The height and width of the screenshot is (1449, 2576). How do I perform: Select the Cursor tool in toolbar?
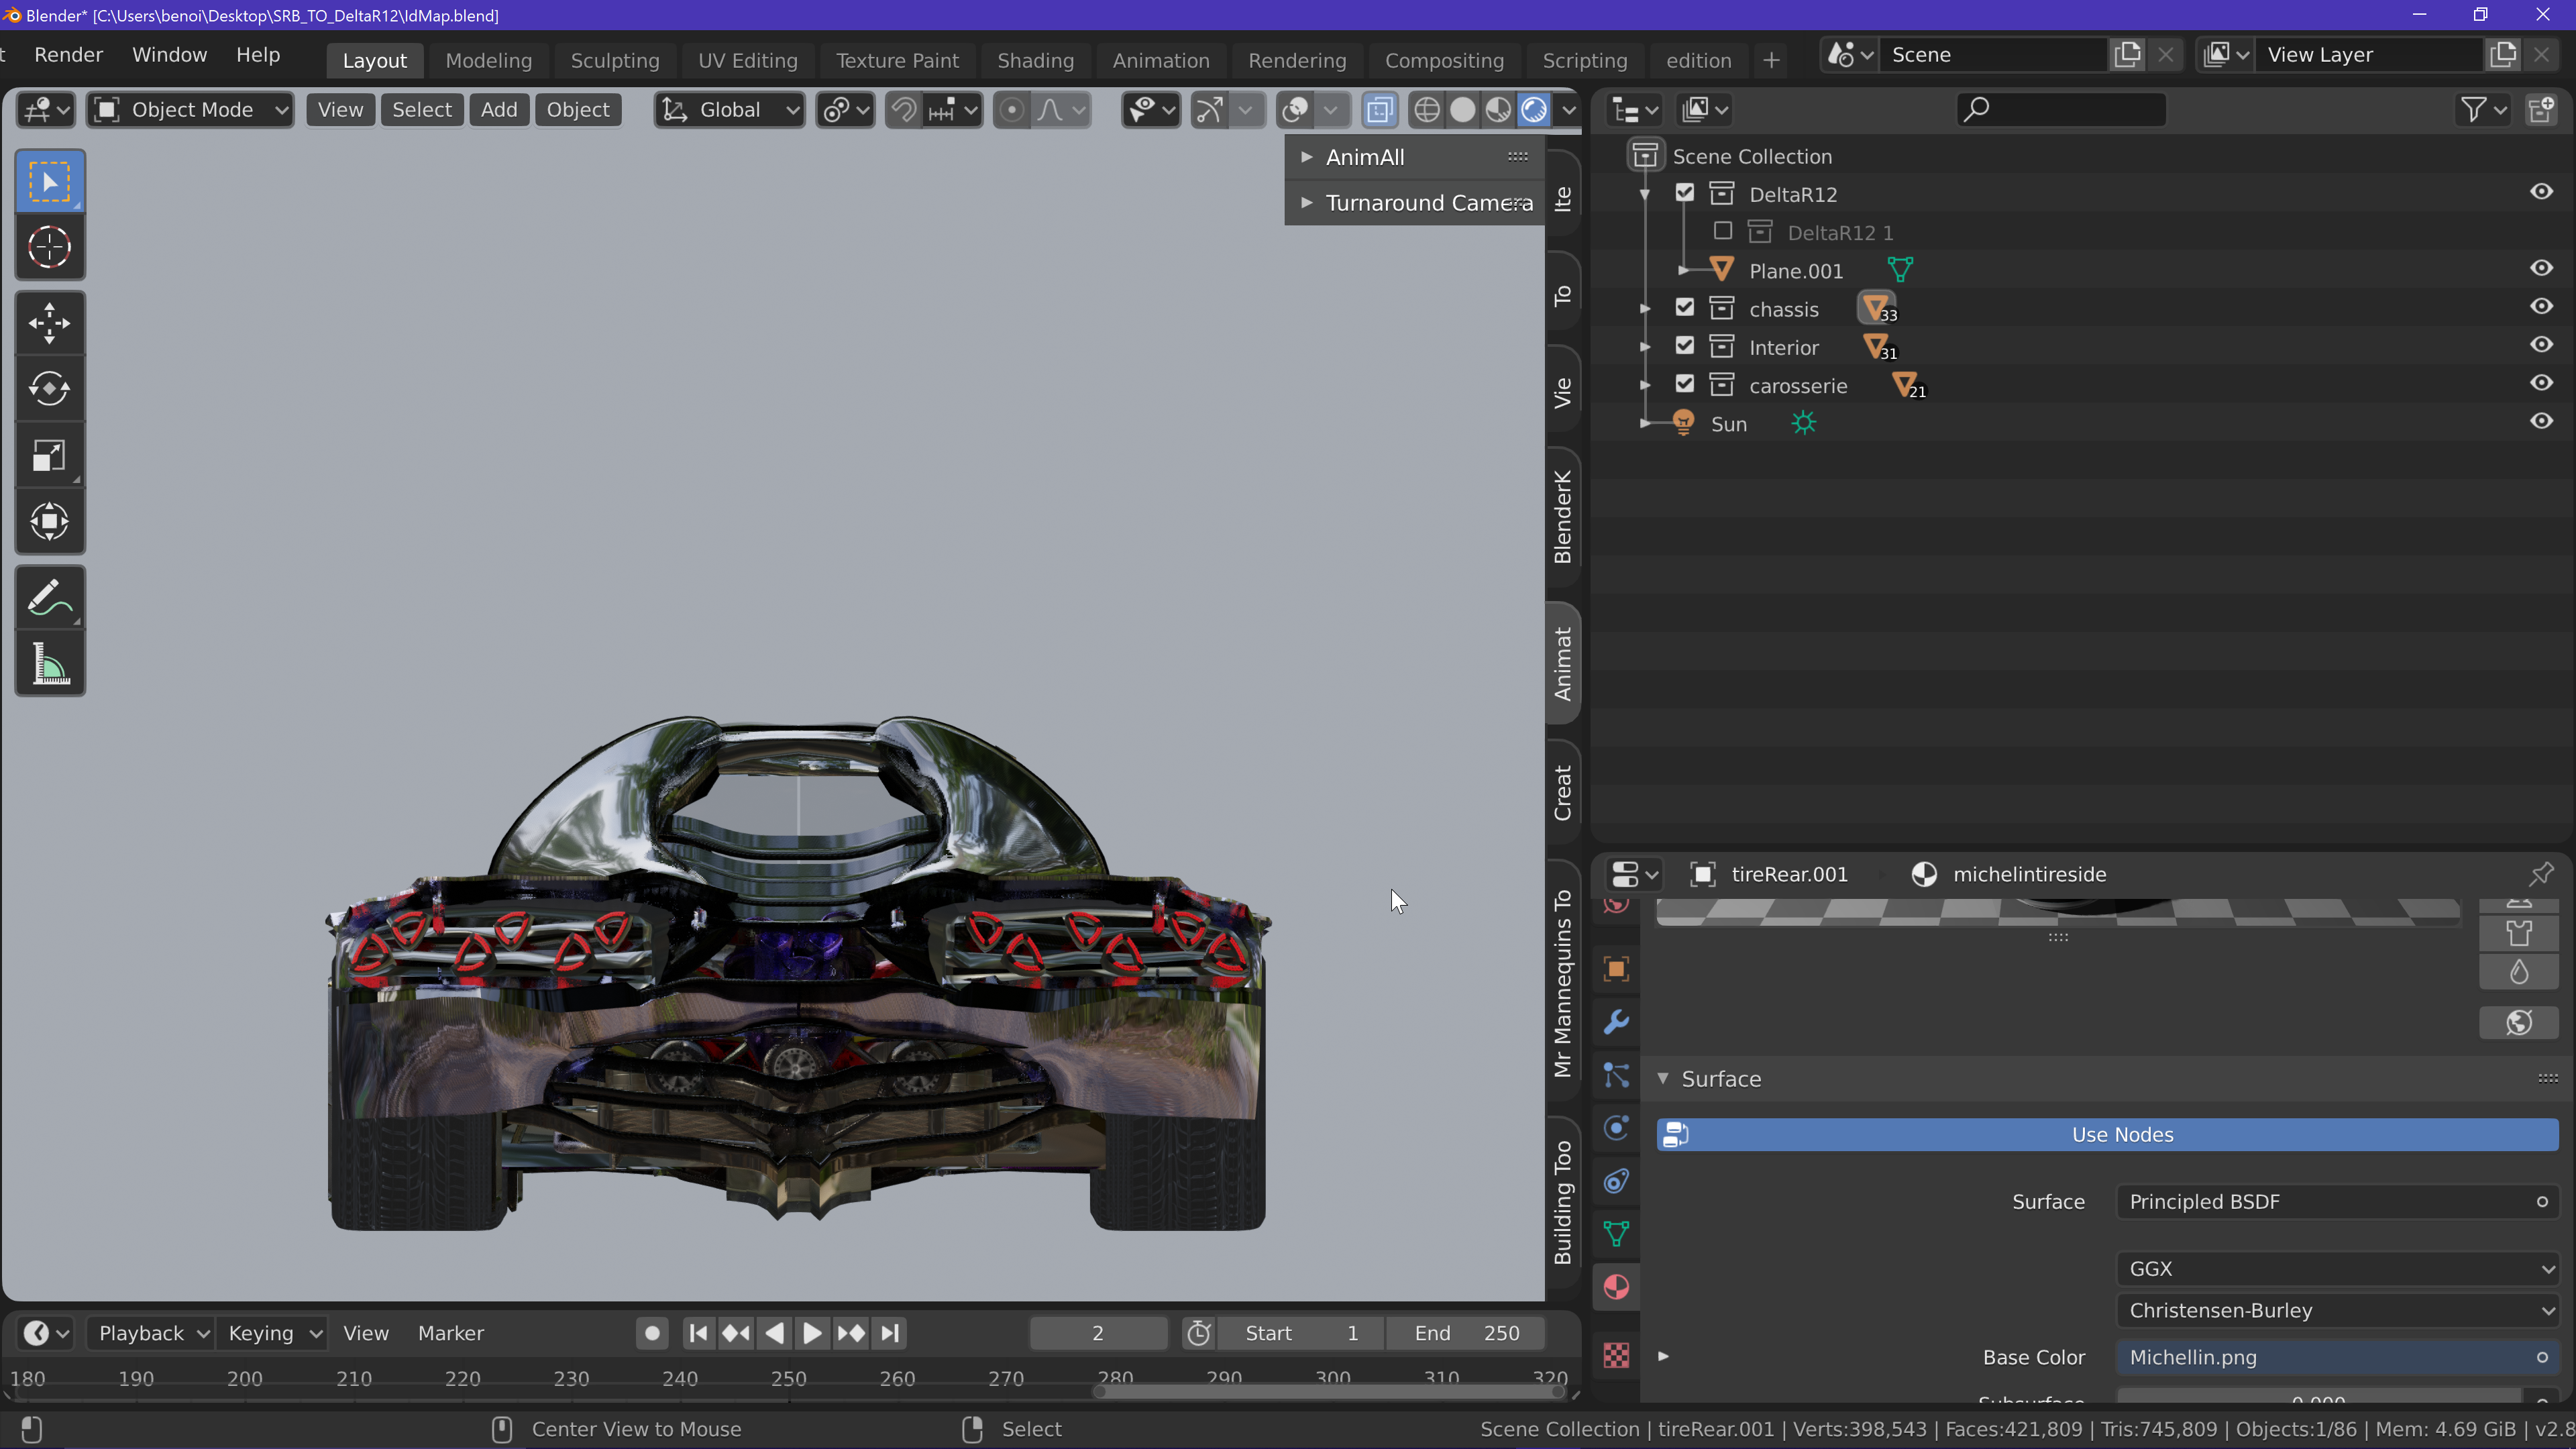49,247
